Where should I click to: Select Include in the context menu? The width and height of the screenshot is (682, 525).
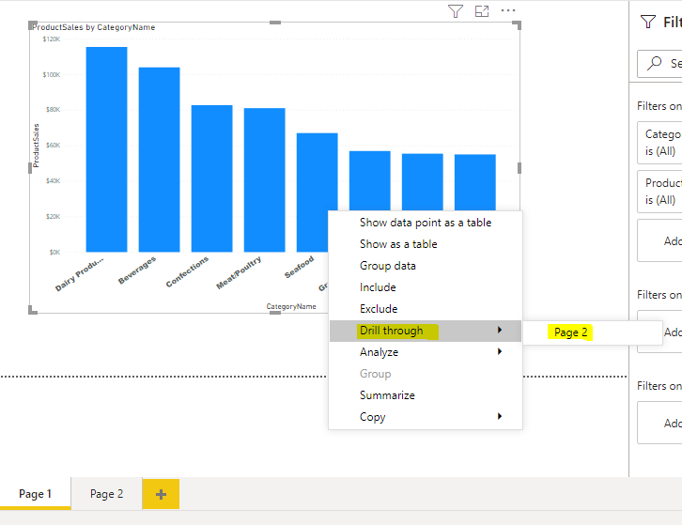[x=426, y=287]
